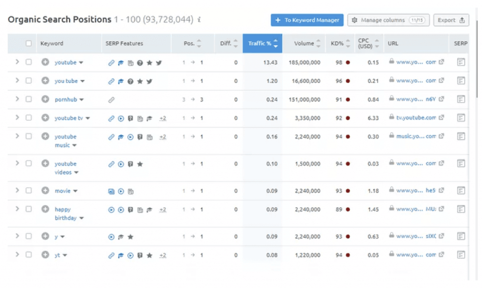Open dropdown next to youtube tv keyword
Image resolution: width=482 pixels, height=288 pixels.
pos(88,118)
